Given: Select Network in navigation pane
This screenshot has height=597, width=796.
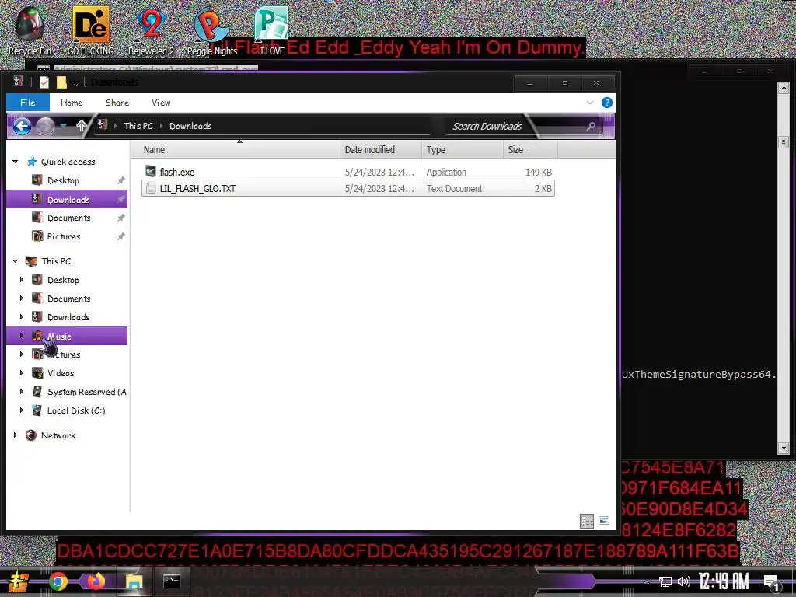Looking at the screenshot, I should pos(58,435).
